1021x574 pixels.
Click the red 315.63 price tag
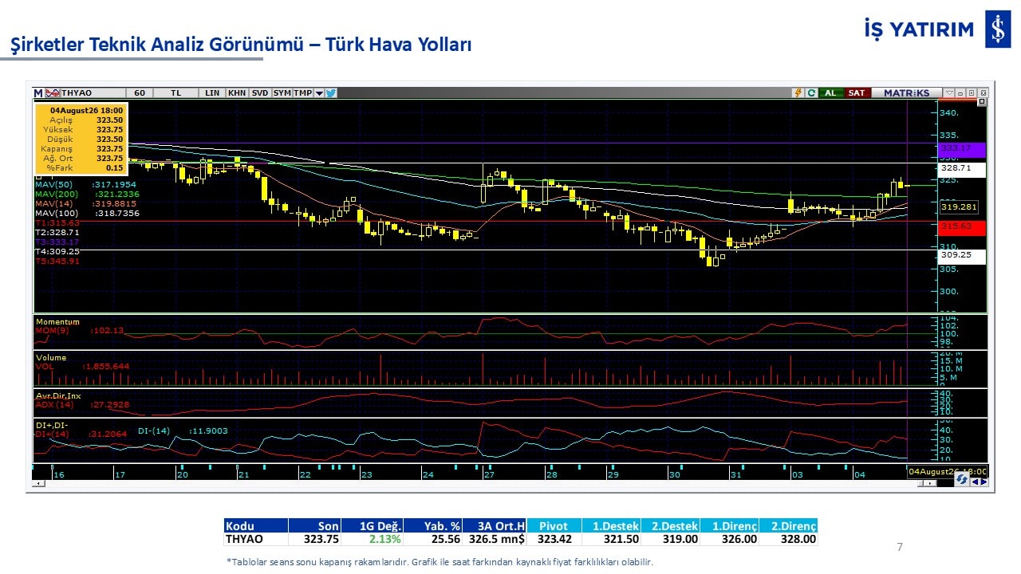tap(962, 227)
